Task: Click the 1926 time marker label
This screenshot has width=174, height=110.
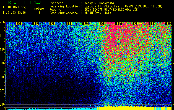Action: [102, 24]
